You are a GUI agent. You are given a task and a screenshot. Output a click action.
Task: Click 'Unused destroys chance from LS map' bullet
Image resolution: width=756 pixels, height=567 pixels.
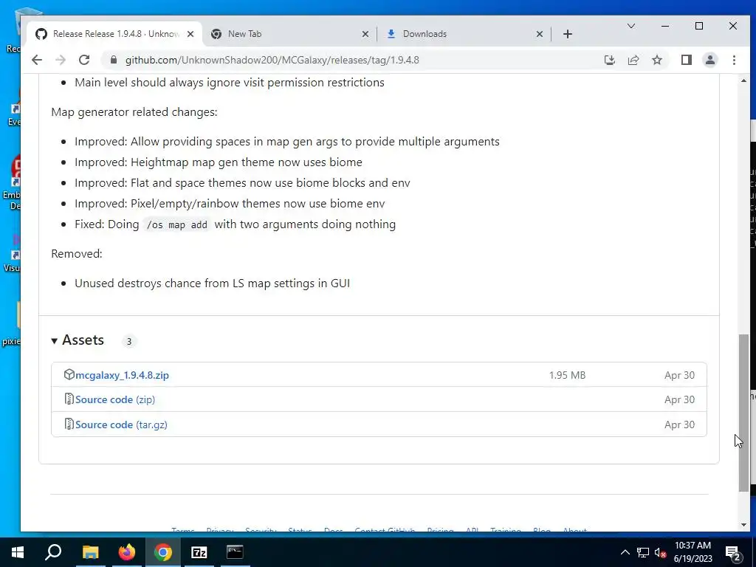212,283
